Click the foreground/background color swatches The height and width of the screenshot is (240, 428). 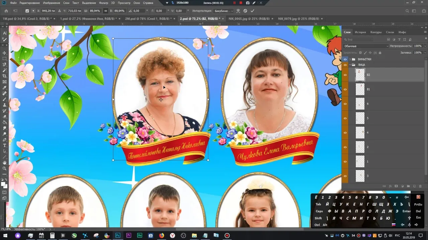click(4, 185)
